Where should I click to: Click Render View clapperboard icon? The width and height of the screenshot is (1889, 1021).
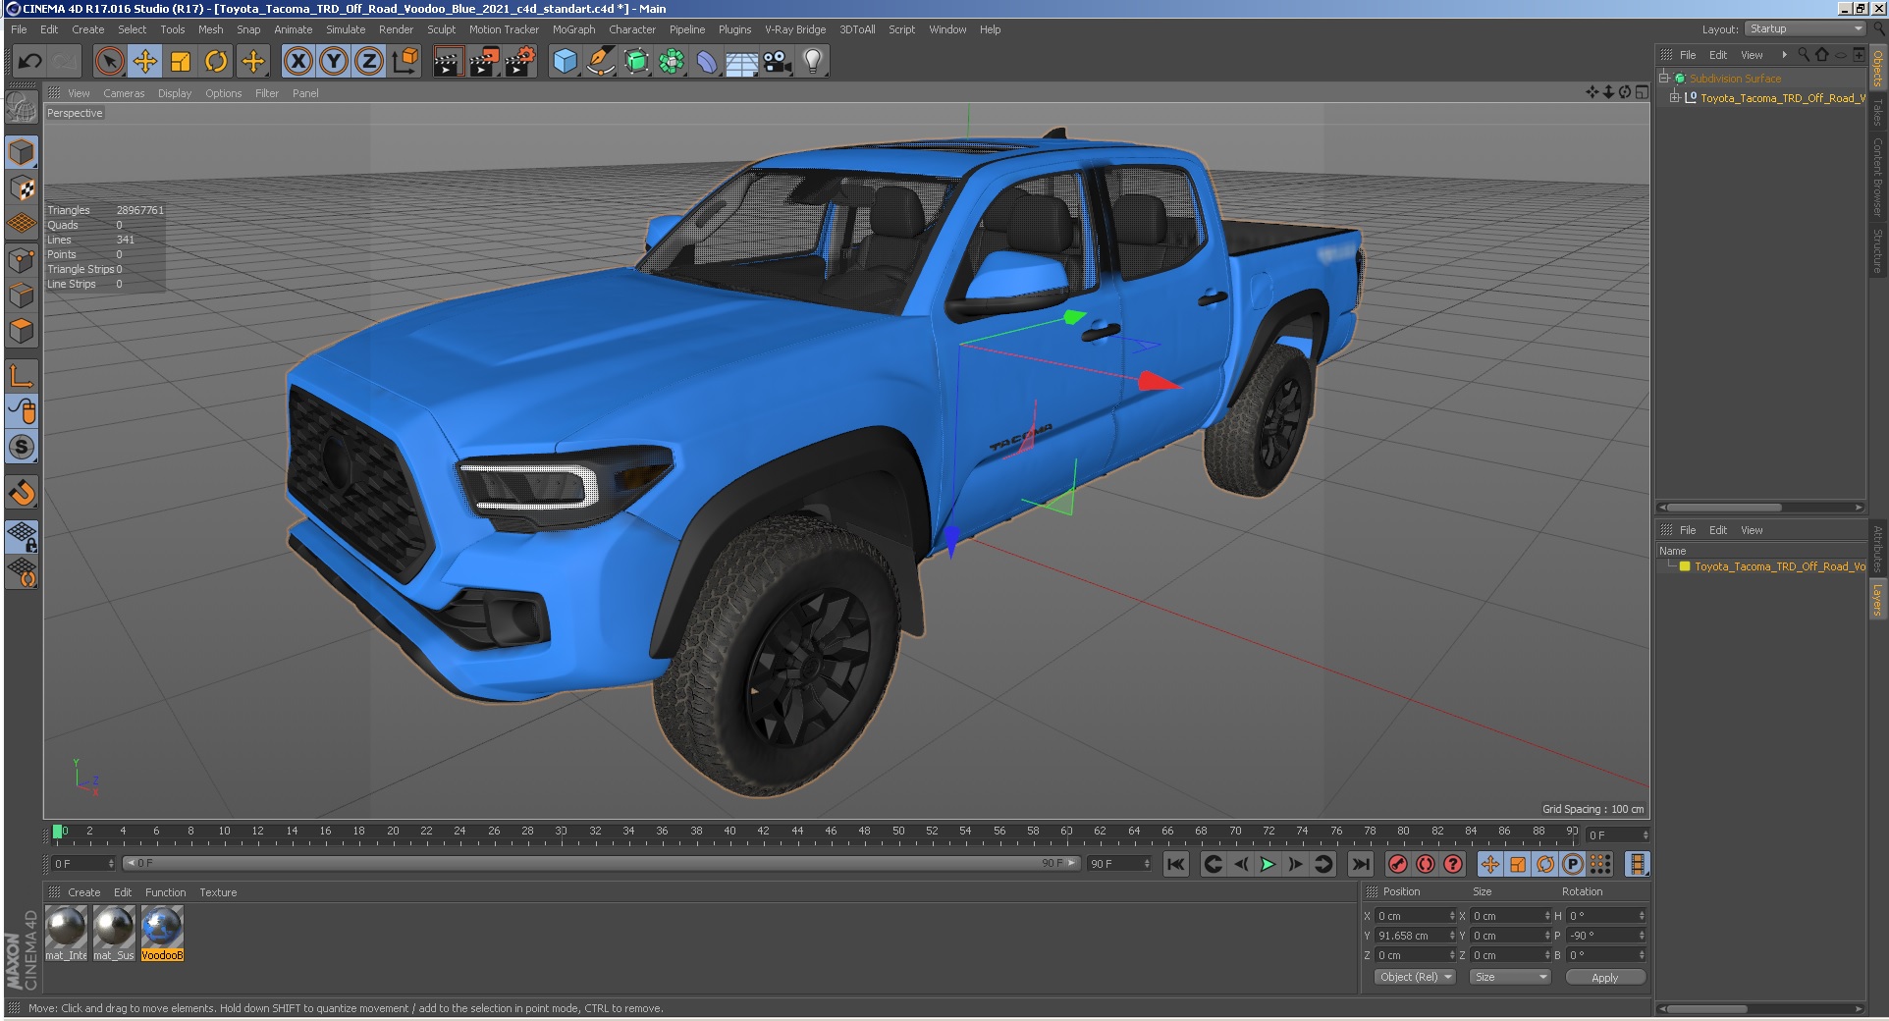[448, 61]
